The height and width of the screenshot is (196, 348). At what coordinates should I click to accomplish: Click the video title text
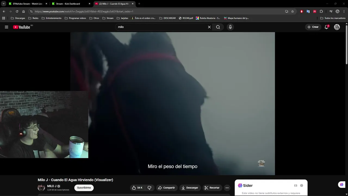pyautogui.click(x=75, y=180)
